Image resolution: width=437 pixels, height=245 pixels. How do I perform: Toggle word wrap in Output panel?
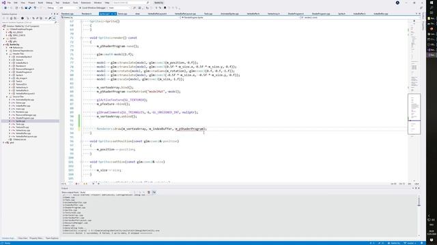(x=154, y=192)
